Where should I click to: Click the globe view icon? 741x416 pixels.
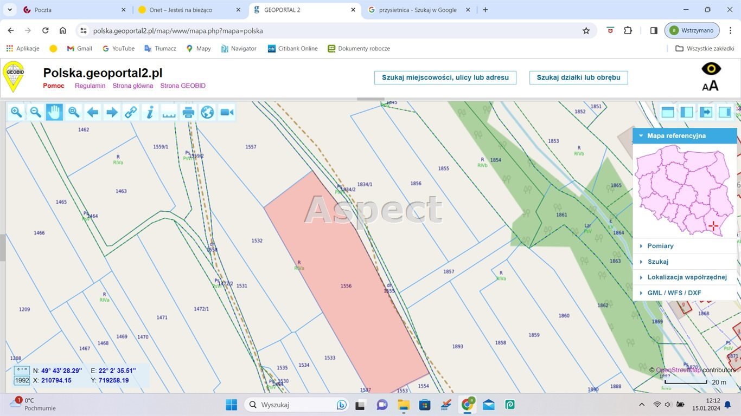point(207,112)
